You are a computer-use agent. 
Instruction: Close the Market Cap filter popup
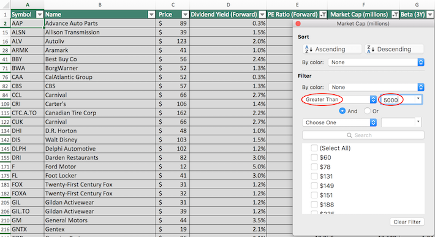tap(298, 23)
